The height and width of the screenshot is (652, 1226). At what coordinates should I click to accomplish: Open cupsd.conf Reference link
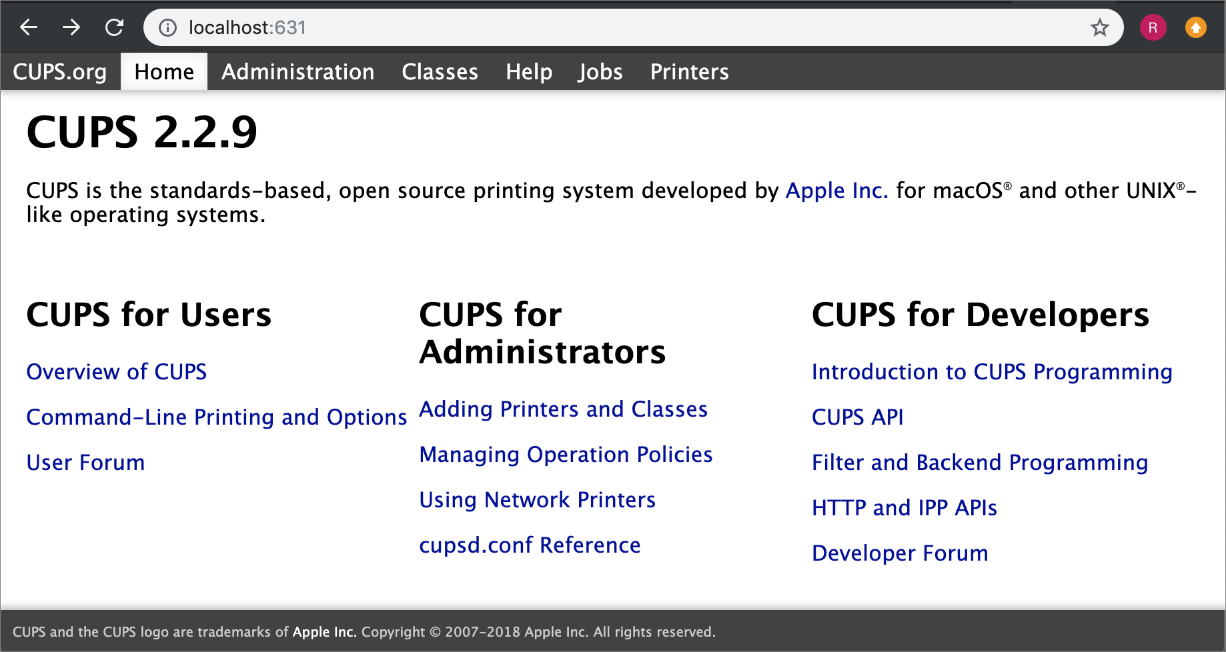click(x=530, y=545)
